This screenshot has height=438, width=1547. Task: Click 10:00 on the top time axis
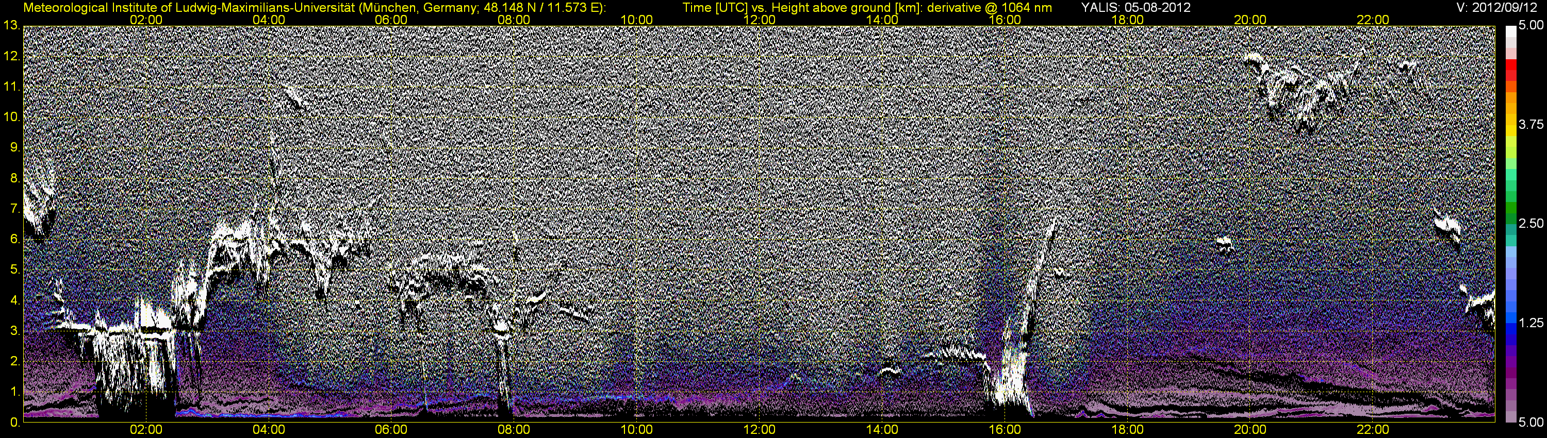pyautogui.click(x=637, y=20)
